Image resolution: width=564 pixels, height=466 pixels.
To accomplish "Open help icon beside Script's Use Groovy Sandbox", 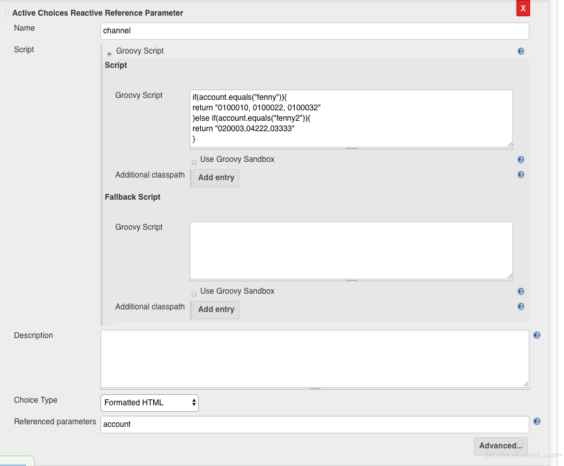I will click(x=520, y=159).
